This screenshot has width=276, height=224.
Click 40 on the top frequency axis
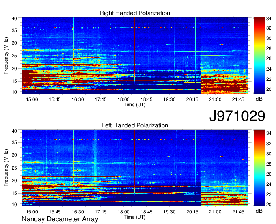click(14, 19)
